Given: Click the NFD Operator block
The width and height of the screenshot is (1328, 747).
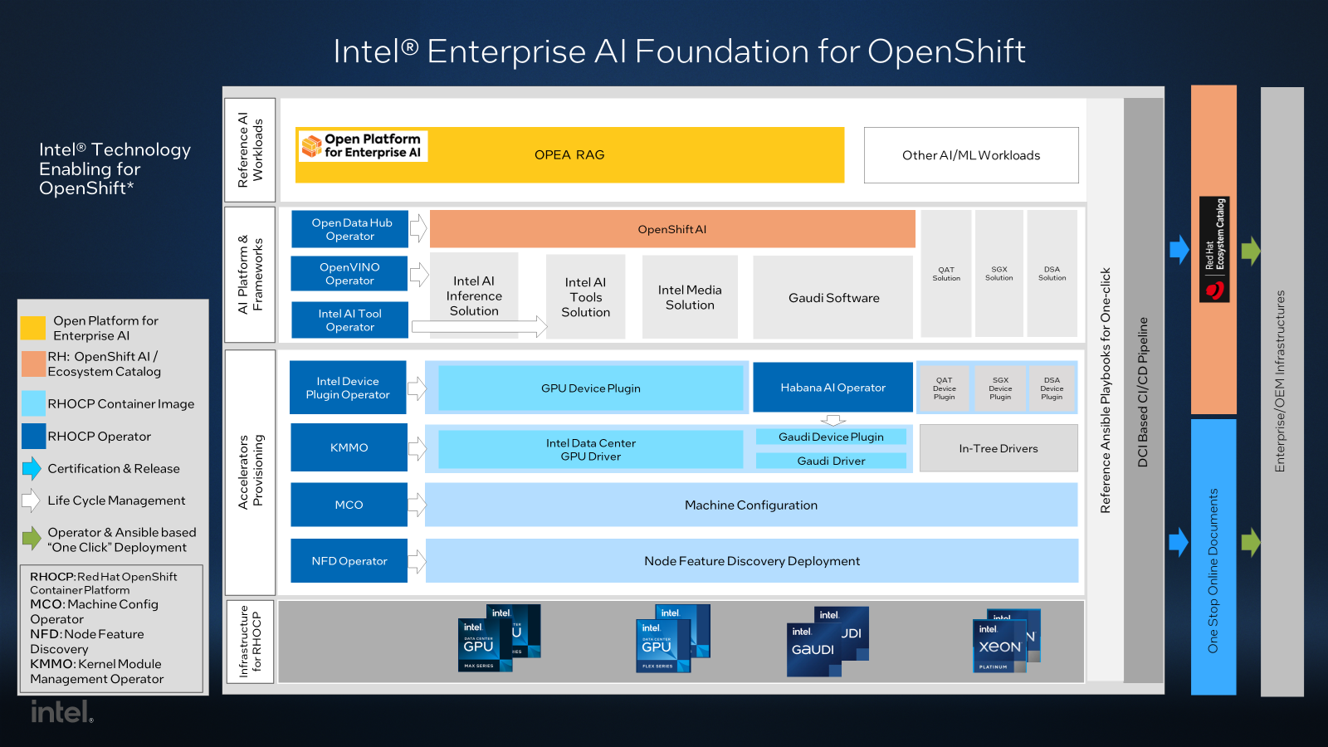Looking at the screenshot, I should tap(349, 561).
